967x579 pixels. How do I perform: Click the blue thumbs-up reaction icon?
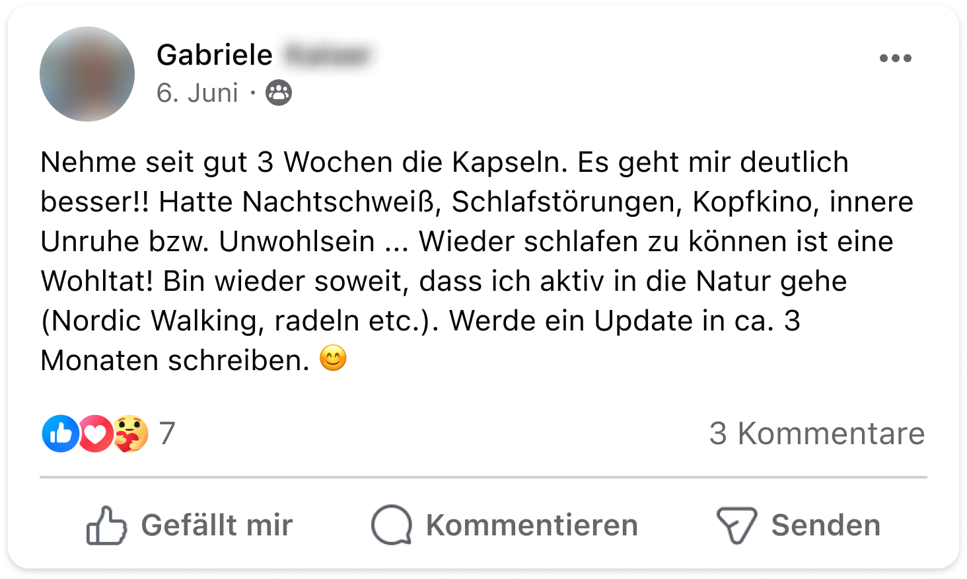[60, 434]
